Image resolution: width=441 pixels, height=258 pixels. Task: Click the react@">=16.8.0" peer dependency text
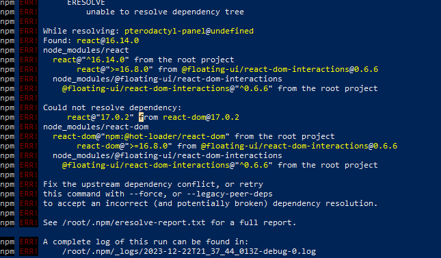pos(115,69)
